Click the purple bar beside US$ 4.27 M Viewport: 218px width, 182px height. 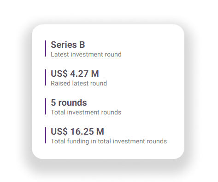click(46, 77)
